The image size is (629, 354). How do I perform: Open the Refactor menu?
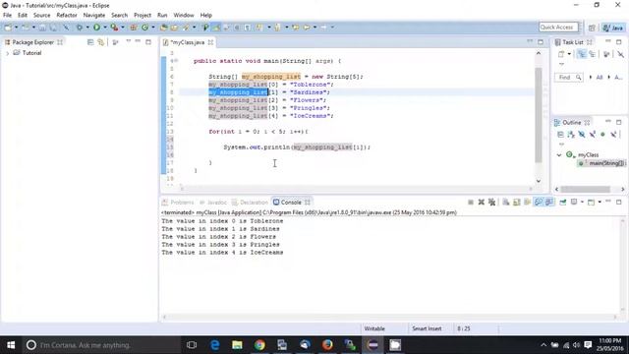click(x=67, y=15)
